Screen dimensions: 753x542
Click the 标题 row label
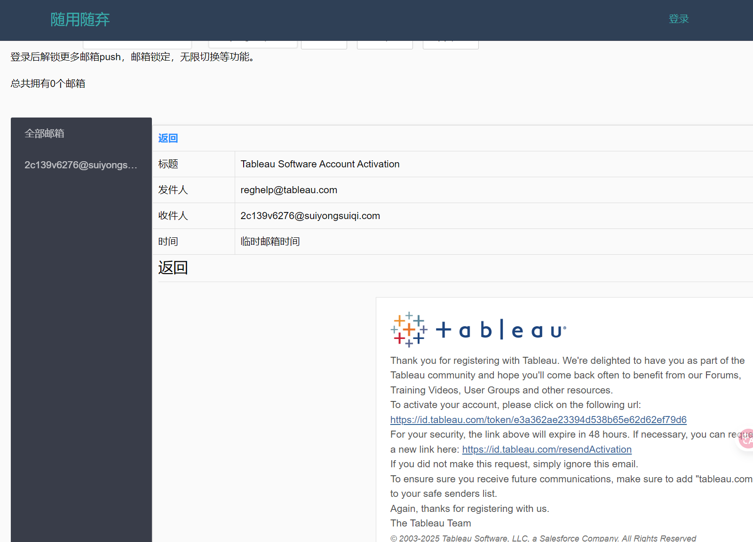pos(168,164)
